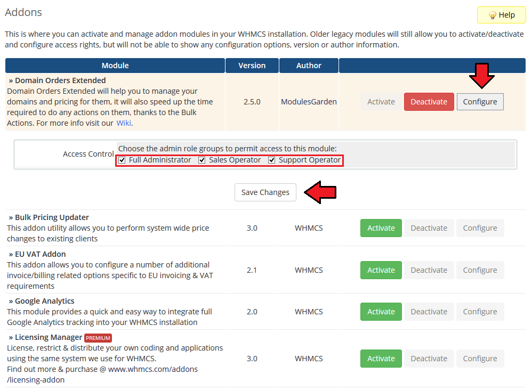Click the greyed Activate button for Domain Orders Extended

(381, 102)
